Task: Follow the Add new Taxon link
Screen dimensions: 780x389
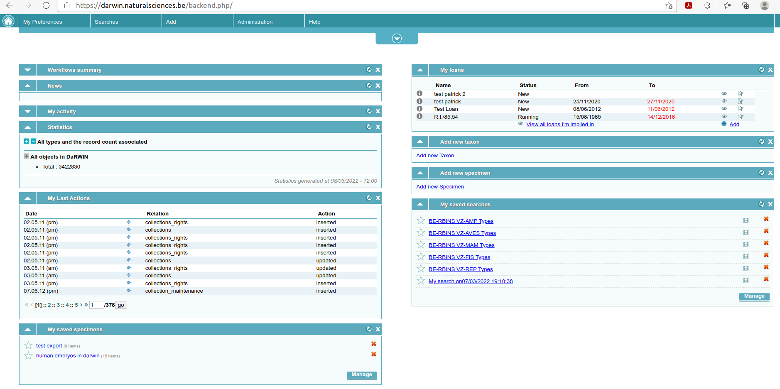Action: 435,155
